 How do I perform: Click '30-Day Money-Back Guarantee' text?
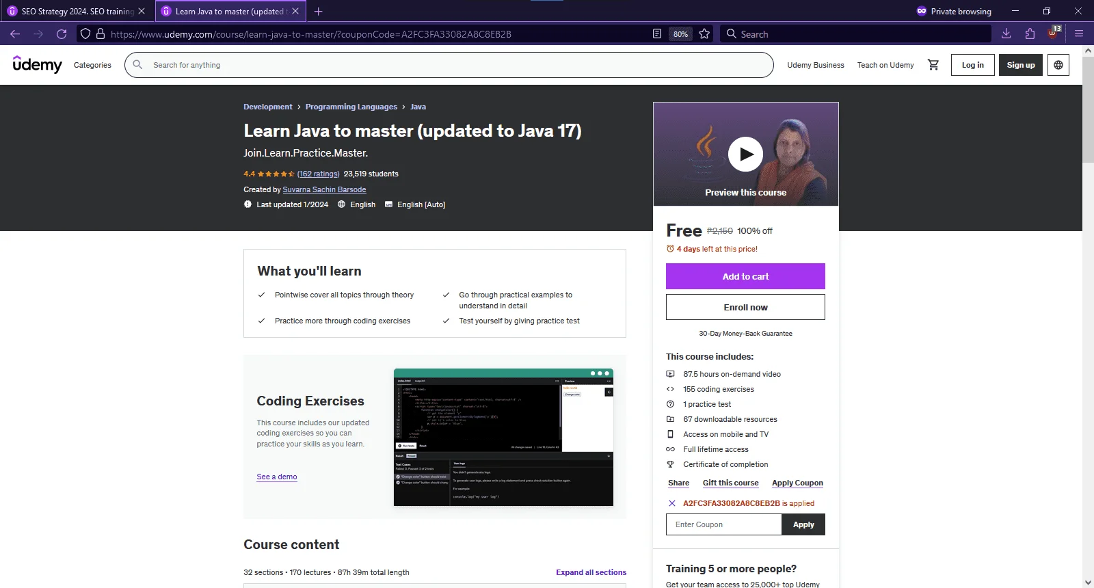pyautogui.click(x=745, y=334)
